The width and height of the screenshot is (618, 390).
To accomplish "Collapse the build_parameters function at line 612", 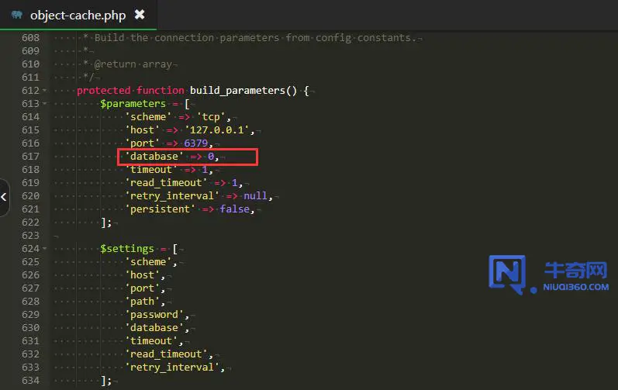I will coord(45,91).
